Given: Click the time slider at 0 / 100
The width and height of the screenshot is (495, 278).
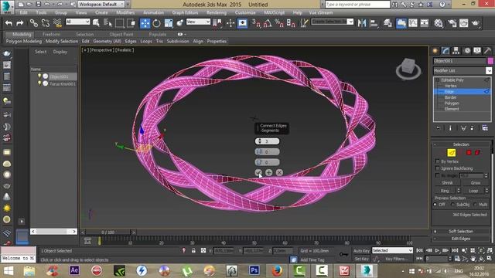Looking at the screenshot, I should (x=108, y=232).
